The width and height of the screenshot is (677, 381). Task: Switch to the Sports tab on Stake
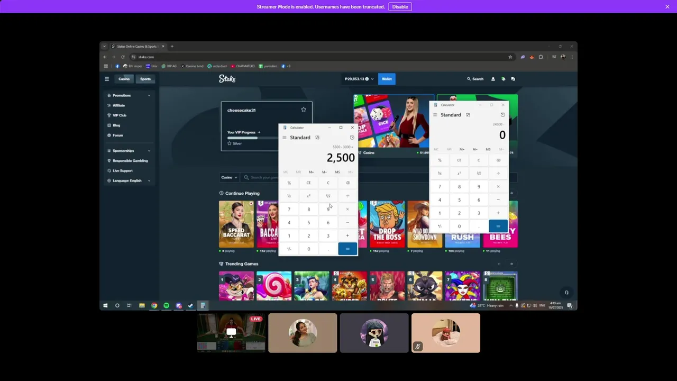click(145, 79)
